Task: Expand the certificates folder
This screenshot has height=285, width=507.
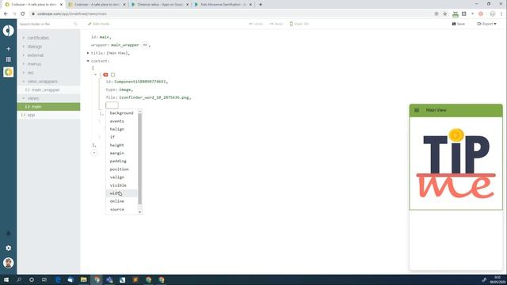Action: click(x=24, y=38)
